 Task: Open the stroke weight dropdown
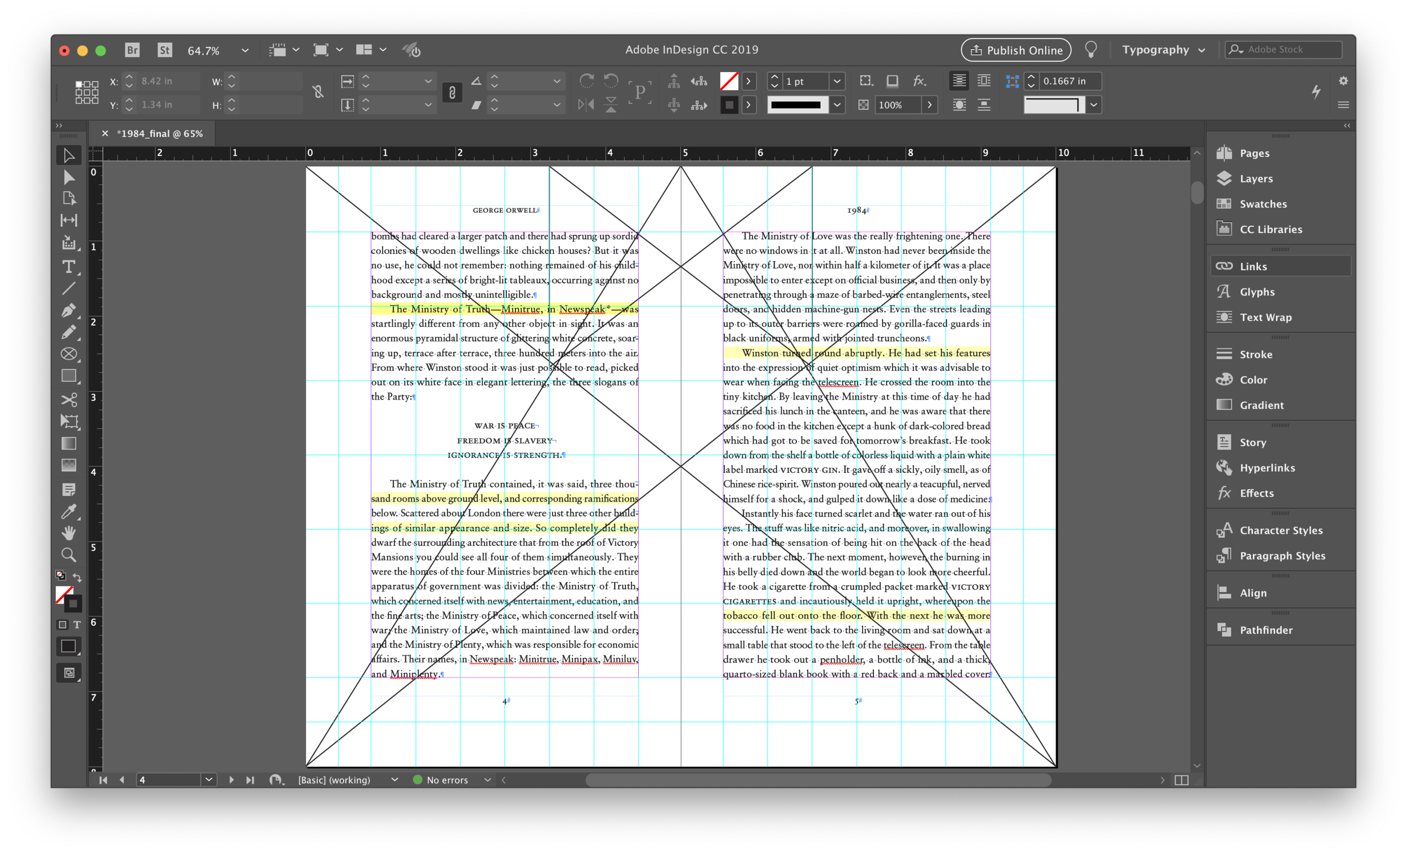pyautogui.click(x=837, y=81)
